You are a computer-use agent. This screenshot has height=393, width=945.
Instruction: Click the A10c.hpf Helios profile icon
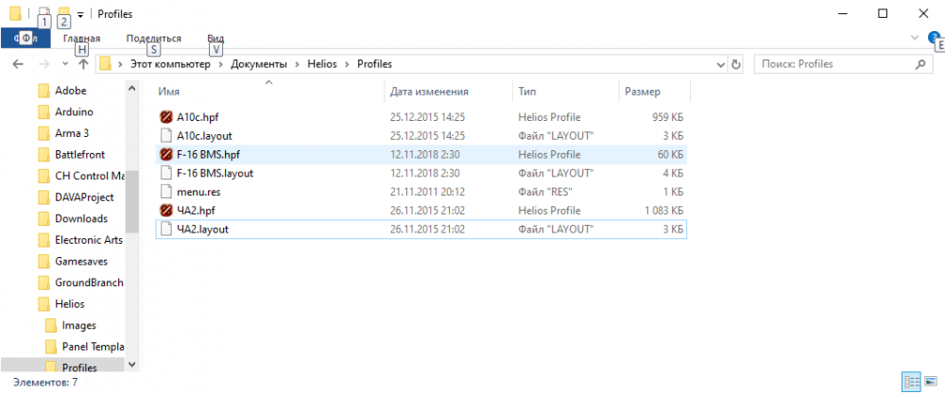click(x=166, y=116)
